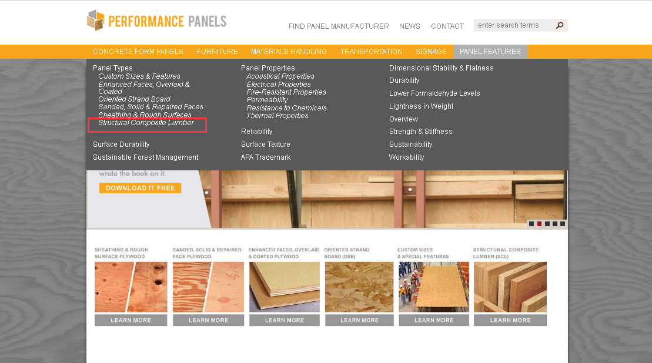The height and width of the screenshot is (363, 652).
Task: Click Learn More under Custom Sizes
Action: pyautogui.click(x=434, y=320)
